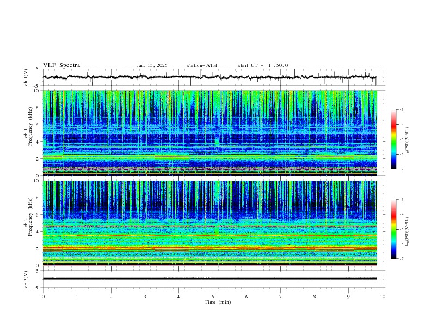Click the "6" tick on the time axis
This screenshot has height=333, width=431.
247,297
